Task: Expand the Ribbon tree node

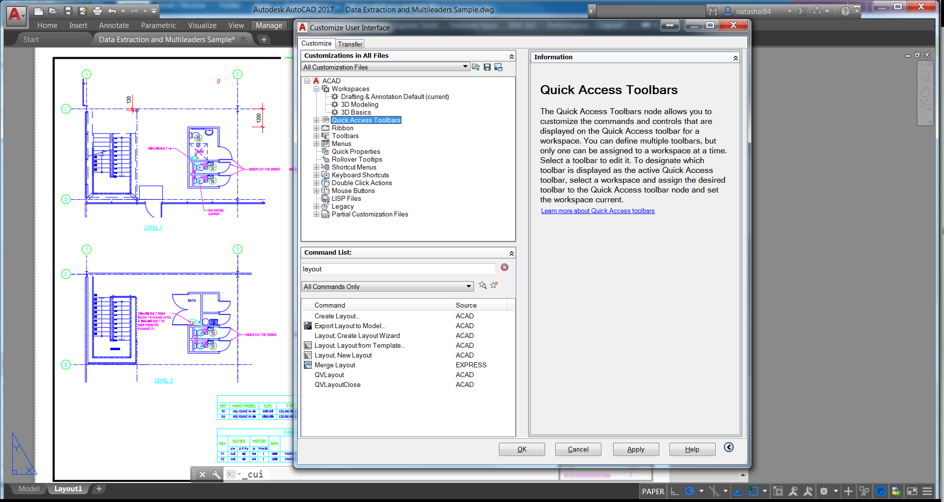Action: [x=317, y=128]
